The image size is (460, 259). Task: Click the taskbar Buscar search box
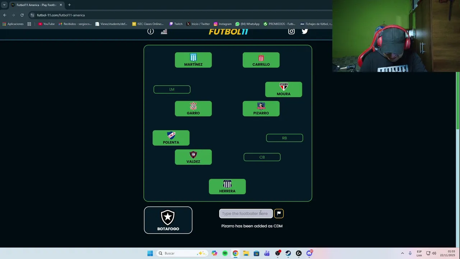tap(182, 253)
